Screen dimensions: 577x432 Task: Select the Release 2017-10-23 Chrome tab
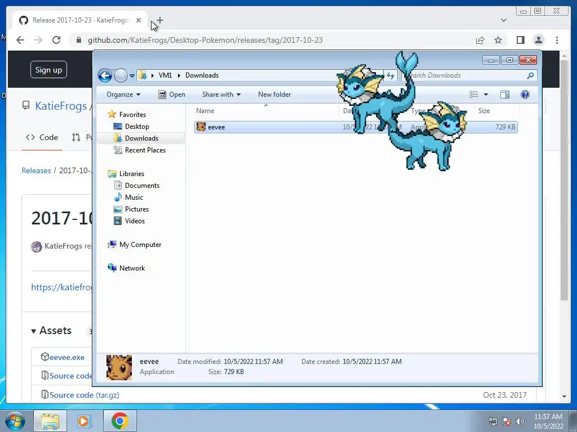click(x=80, y=21)
